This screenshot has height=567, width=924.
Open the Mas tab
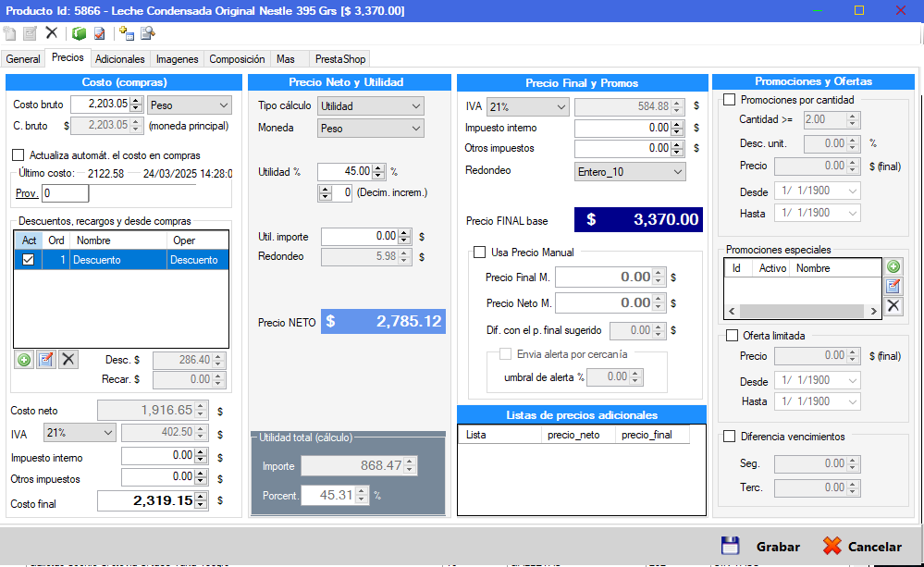click(x=285, y=59)
